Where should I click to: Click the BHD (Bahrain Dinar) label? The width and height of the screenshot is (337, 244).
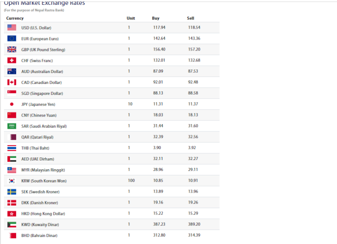pyautogui.click(x=39, y=236)
